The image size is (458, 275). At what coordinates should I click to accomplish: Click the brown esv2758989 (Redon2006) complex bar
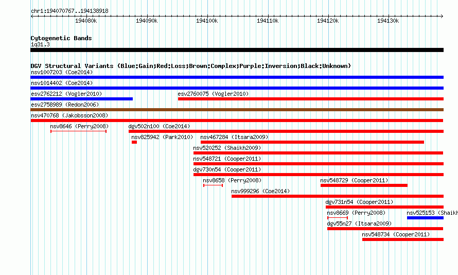tap(237, 110)
